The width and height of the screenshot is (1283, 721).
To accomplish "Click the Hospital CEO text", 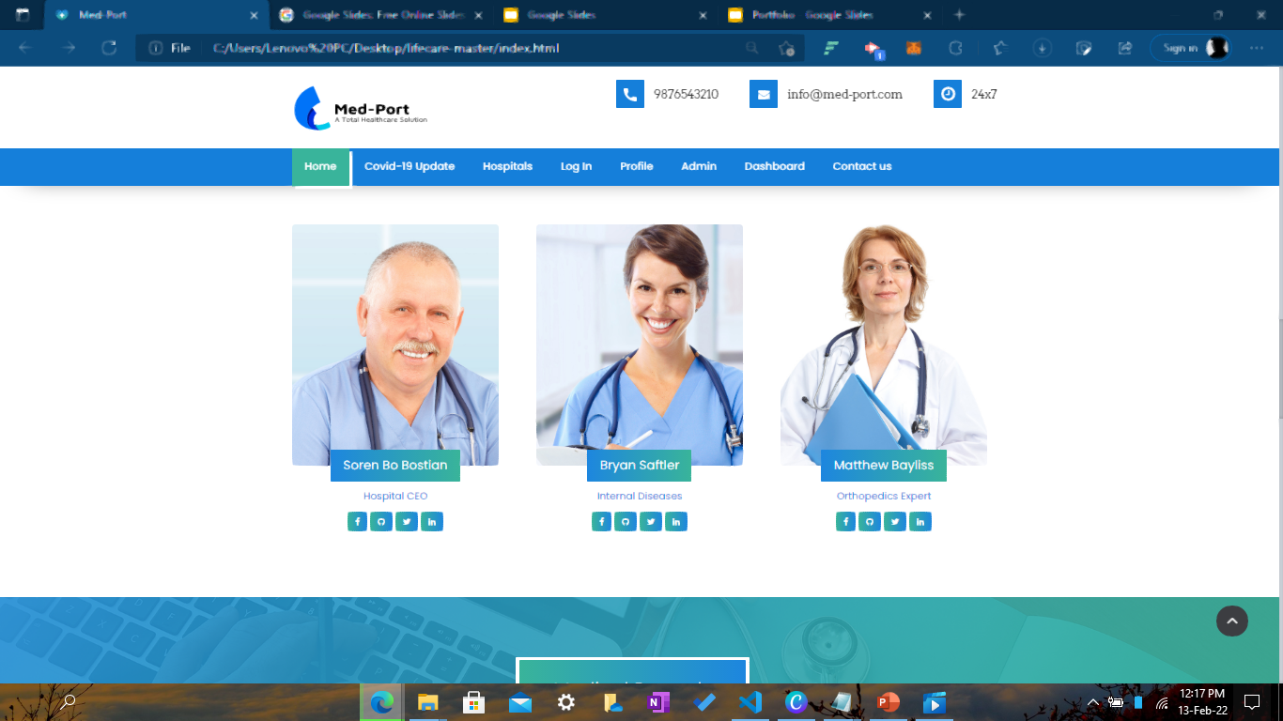I will coord(395,496).
